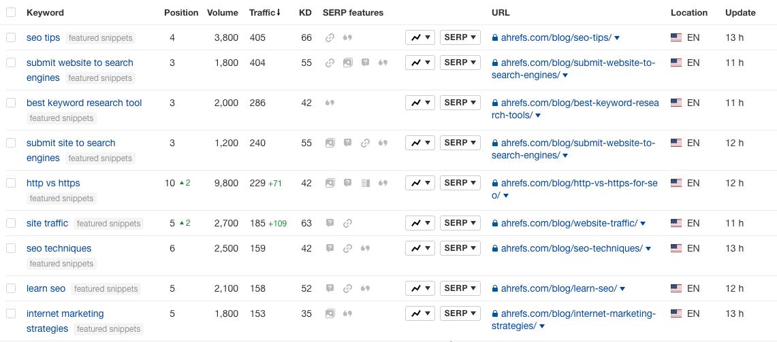Click the featured snippet quote icon for 'seo tips'
Viewport: 777px width, 342px height.
(x=348, y=37)
